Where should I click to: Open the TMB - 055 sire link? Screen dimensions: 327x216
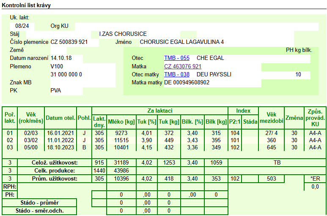point(177,58)
